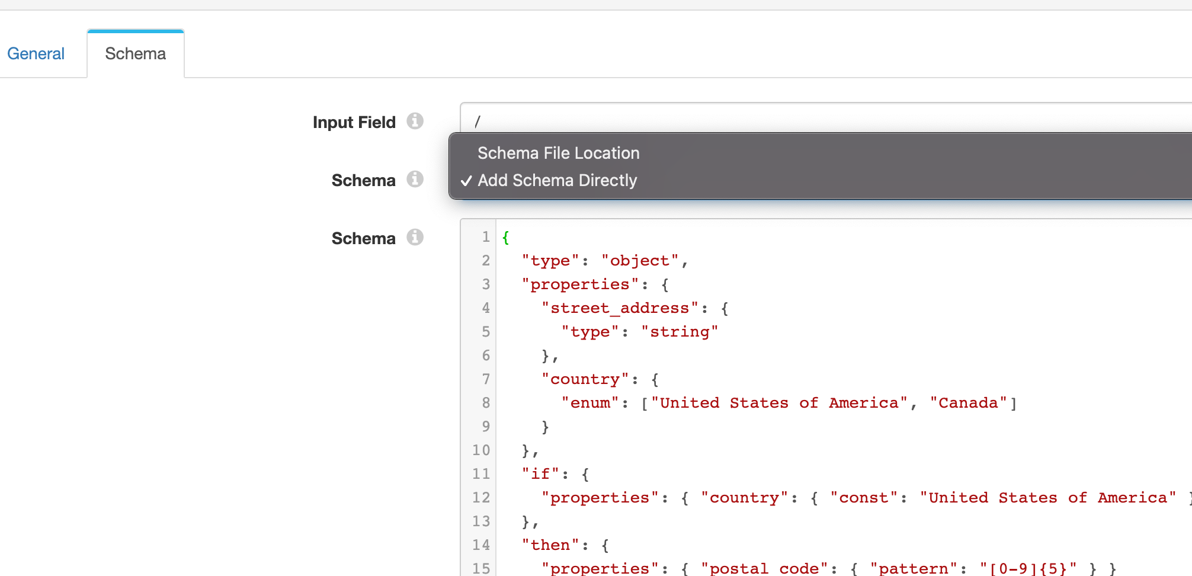Click "postal_code" key on line 15
The height and width of the screenshot is (576, 1192).
point(764,568)
